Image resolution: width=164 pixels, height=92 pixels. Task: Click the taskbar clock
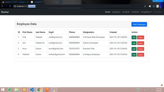[x=159, y=90]
